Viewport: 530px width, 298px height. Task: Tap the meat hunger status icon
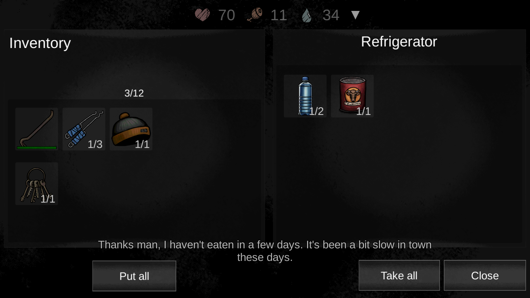point(255,15)
